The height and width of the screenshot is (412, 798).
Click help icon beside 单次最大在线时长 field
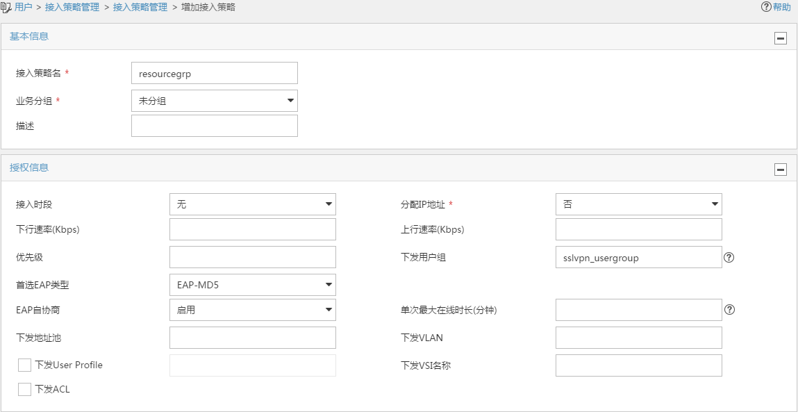[x=729, y=310]
